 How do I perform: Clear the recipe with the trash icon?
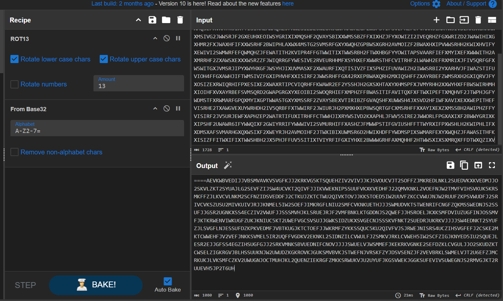point(180,20)
